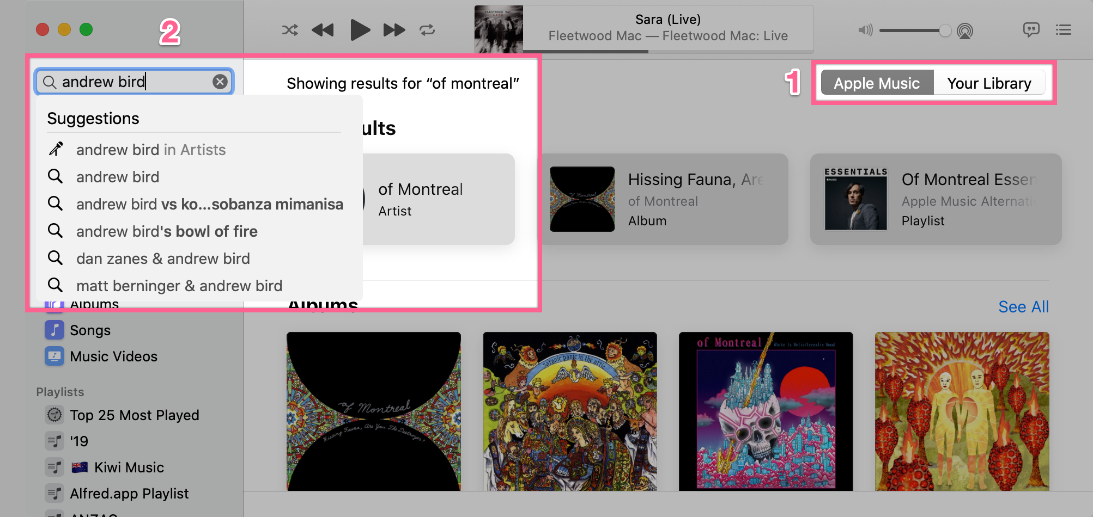Image resolution: width=1093 pixels, height=517 pixels.
Task: Click the volume slider track
Action: [912, 30]
